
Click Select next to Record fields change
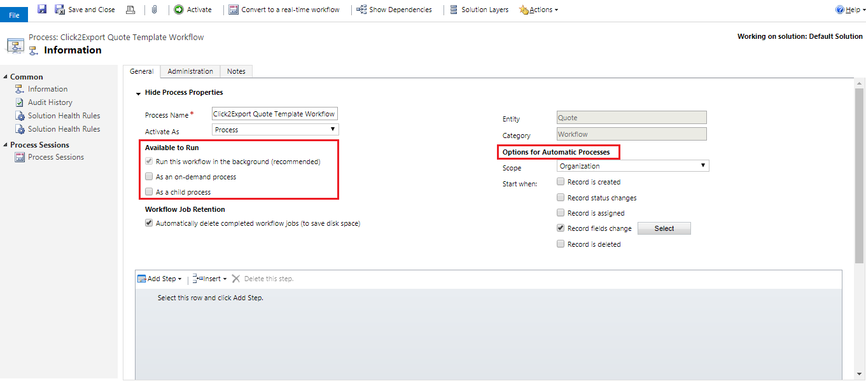[x=664, y=228]
